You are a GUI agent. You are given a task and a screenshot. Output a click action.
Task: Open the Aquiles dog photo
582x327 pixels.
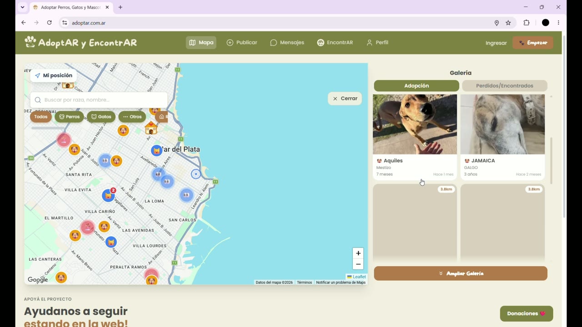point(415,124)
